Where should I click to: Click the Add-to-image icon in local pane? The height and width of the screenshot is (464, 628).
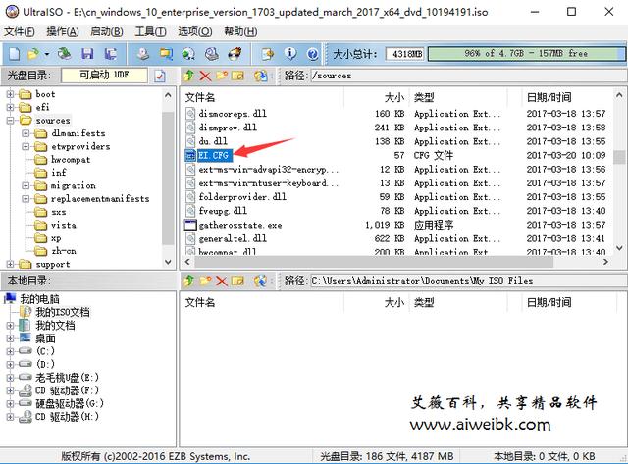point(260,281)
